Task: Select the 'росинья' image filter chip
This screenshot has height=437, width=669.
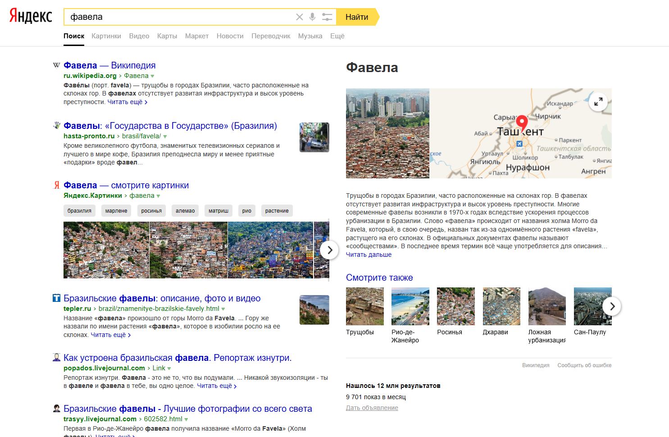Action: tap(151, 211)
